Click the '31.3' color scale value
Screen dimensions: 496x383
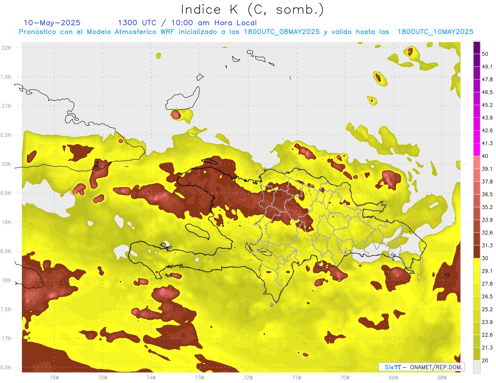[487, 245]
